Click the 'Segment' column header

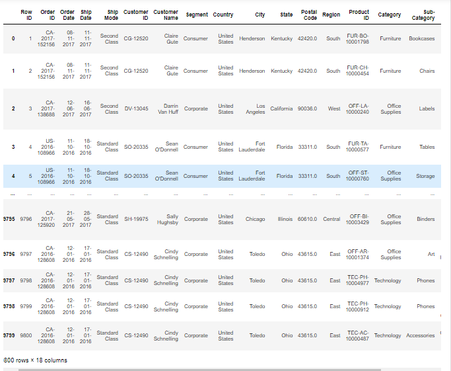tap(197, 15)
